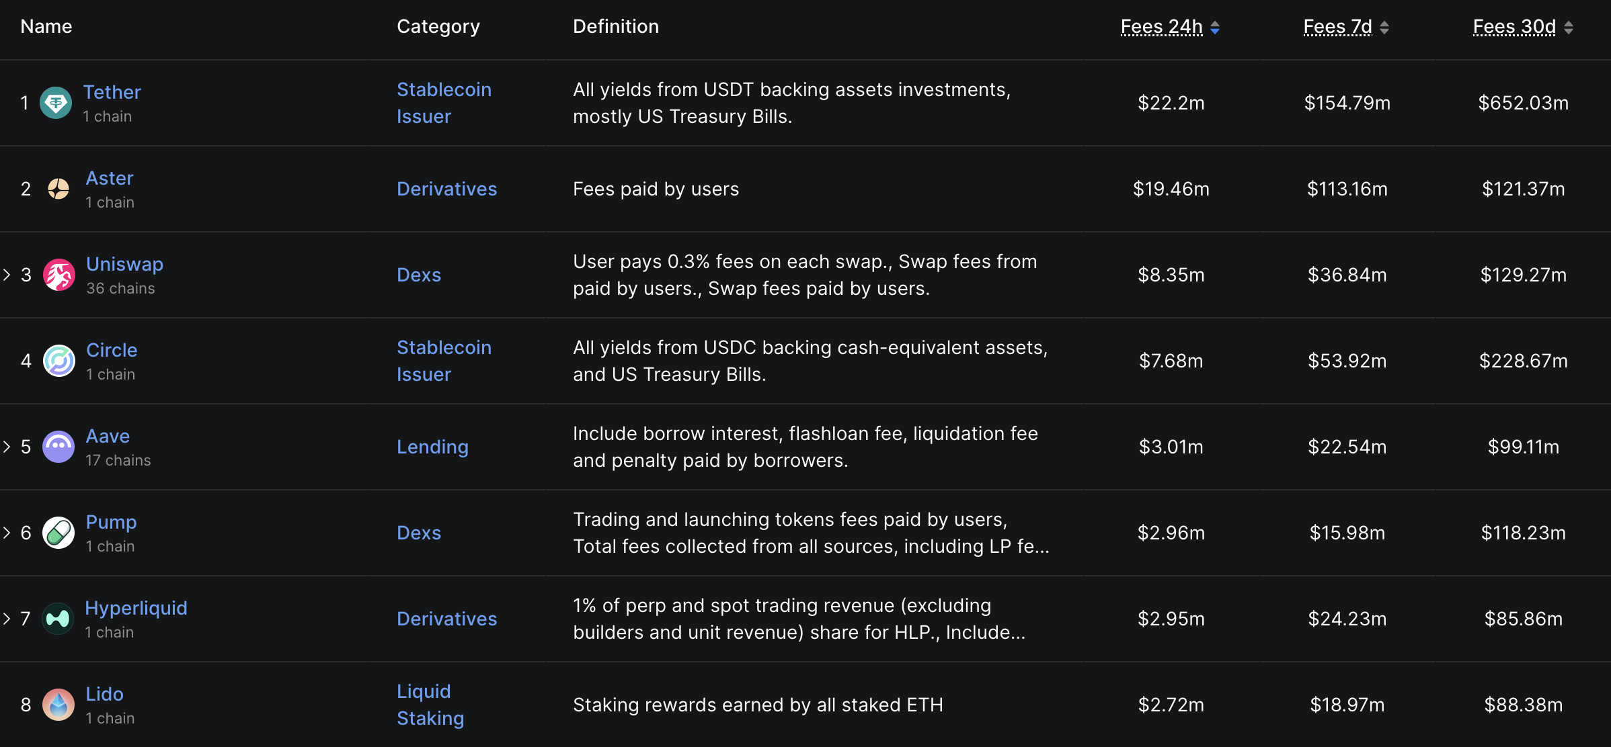Image resolution: width=1611 pixels, height=747 pixels.
Task: Click the Fees 7d sort arrows icon
Action: (x=1384, y=28)
